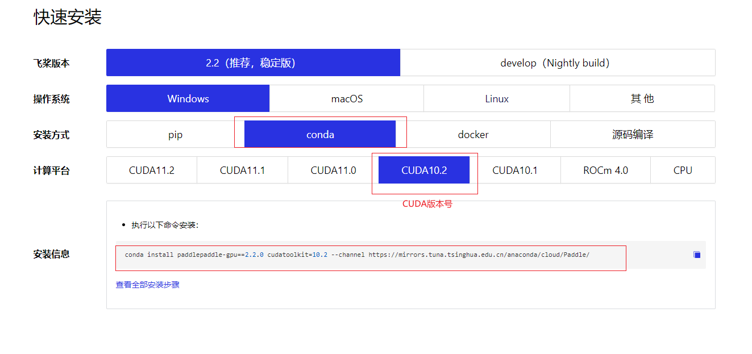Choose Linux operating system option
Image resolution: width=752 pixels, height=354 pixels.
[497, 98]
